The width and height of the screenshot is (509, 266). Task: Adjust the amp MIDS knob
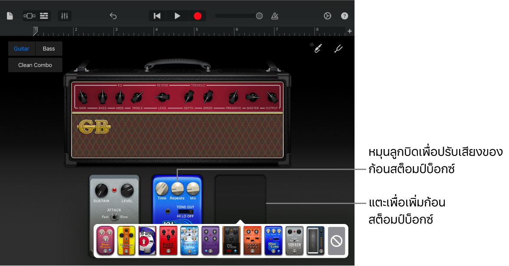pos(120,97)
